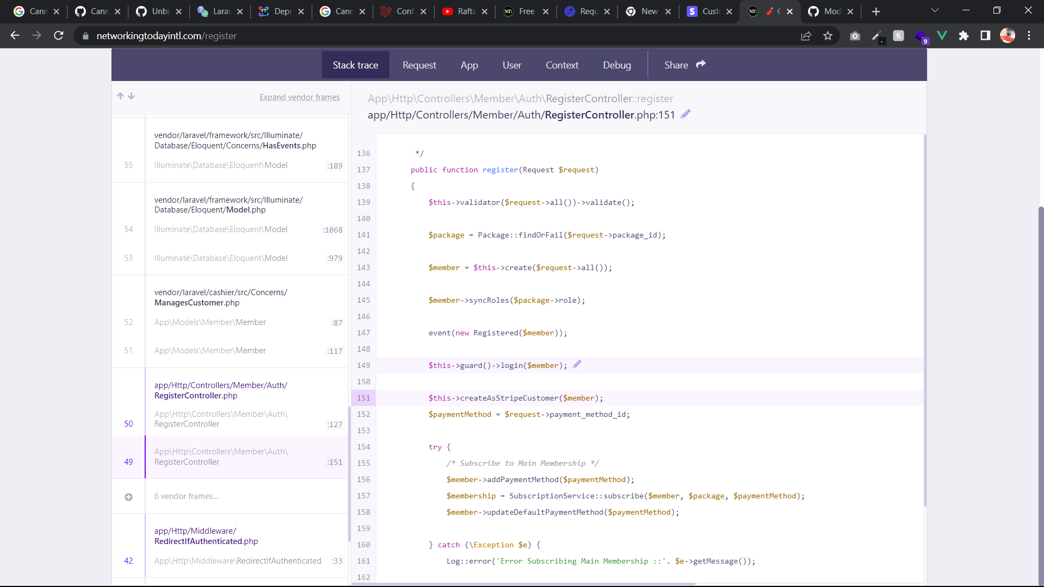Image resolution: width=1044 pixels, height=587 pixels.
Task: Open Chrome's three-dot customize menu
Action: click(x=1029, y=35)
